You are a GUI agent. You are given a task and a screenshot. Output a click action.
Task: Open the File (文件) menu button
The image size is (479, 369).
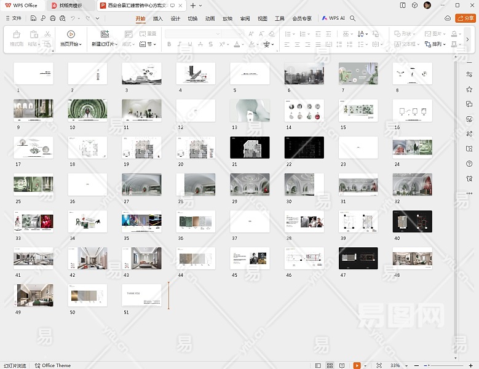click(13, 18)
